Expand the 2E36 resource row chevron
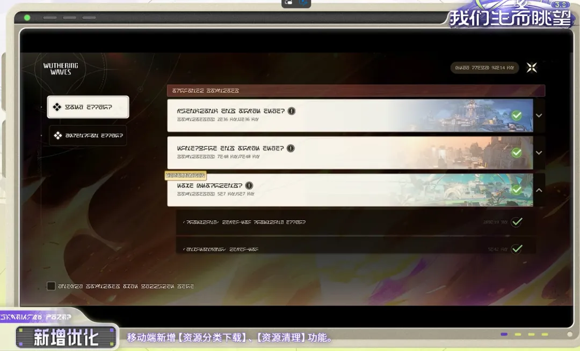 (539, 116)
